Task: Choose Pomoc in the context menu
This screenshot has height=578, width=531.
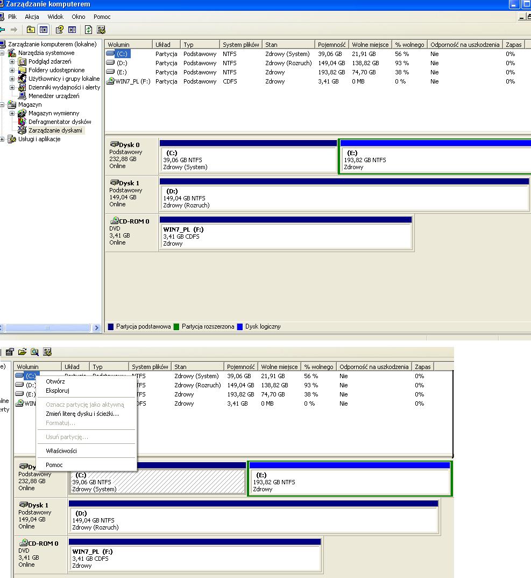Action: (86, 465)
